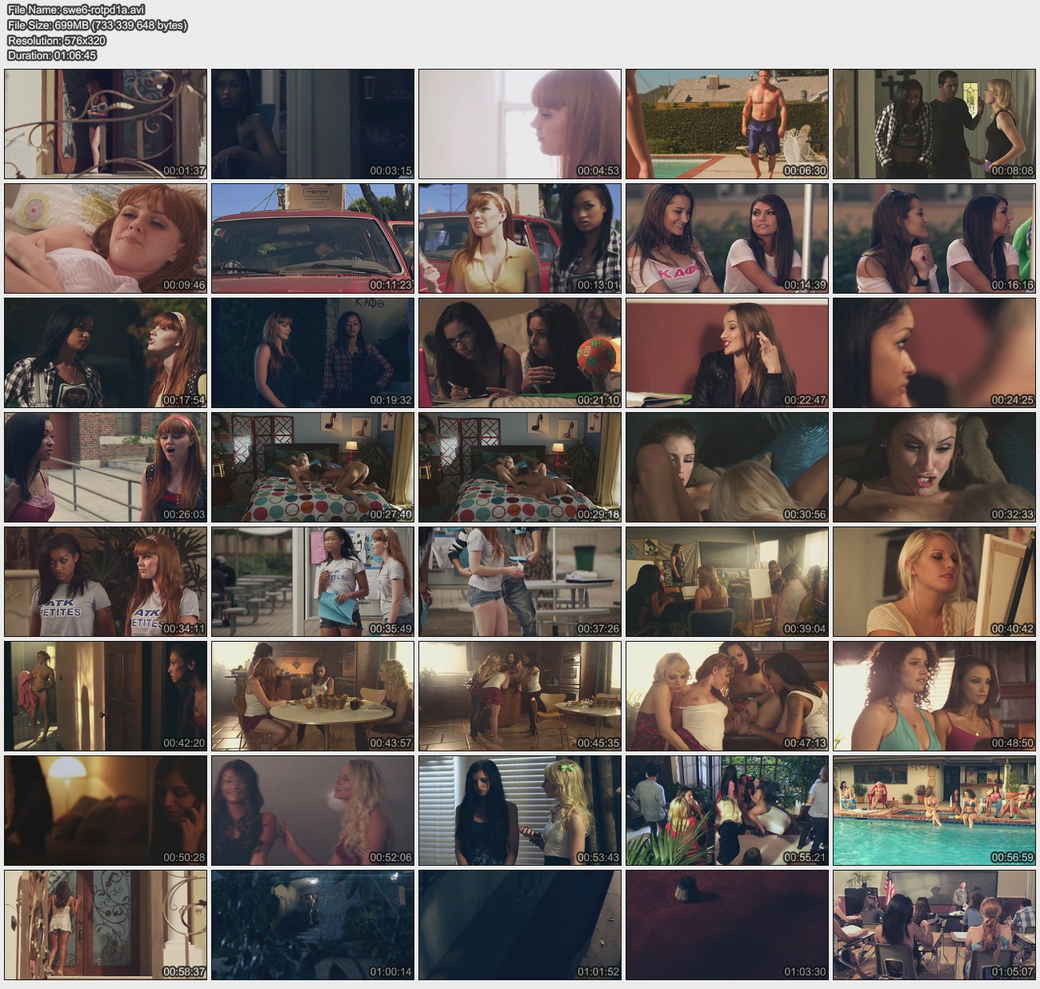Open the study scene thumbnail at 00:21:10

(519, 353)
